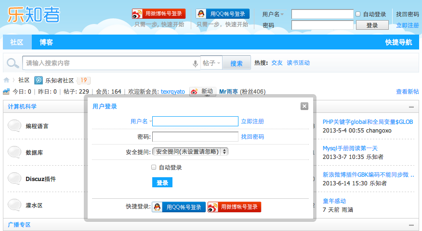Open the 博客 tab

pos(46,42)
